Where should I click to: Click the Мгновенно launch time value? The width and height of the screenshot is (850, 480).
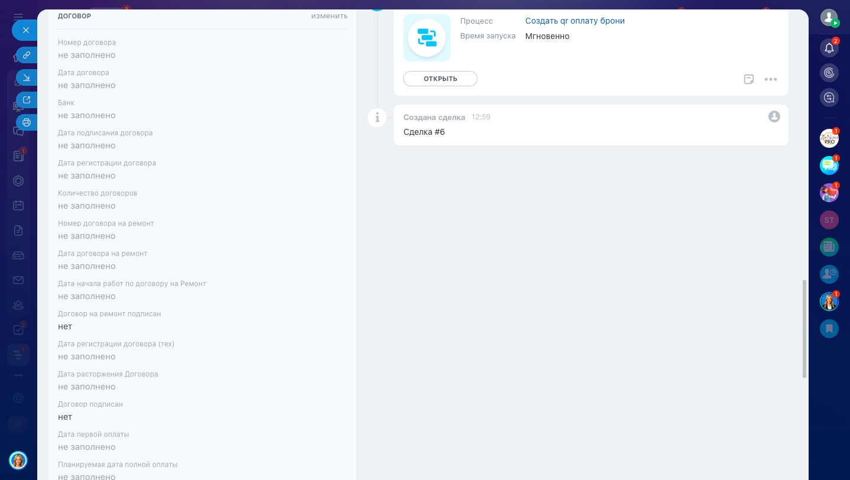[x=547, y=36]
